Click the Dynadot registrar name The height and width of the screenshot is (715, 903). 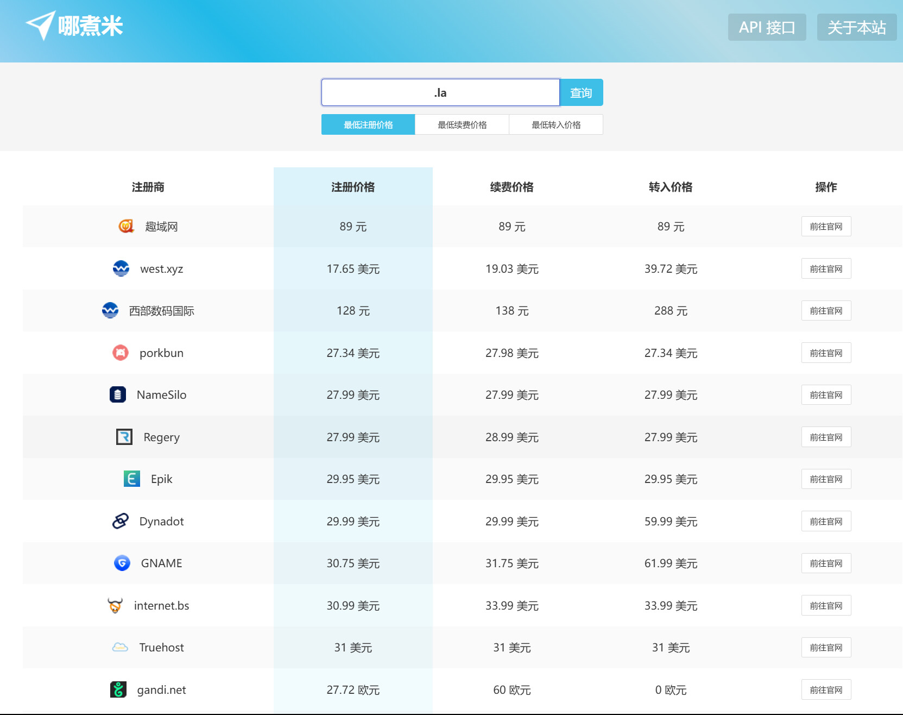[161, 521]
